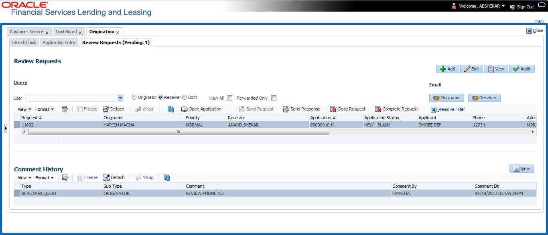Click the Edit button

pyautogui.click(x=471, y=69)
